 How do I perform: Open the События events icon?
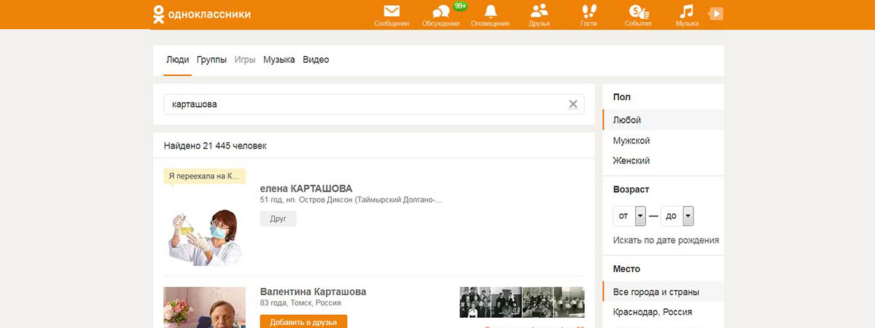coord(637,12)
